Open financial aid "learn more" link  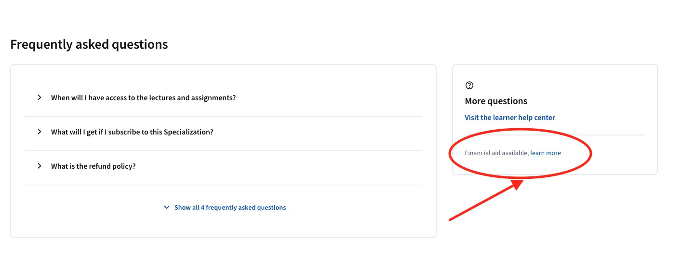point(546,153)
